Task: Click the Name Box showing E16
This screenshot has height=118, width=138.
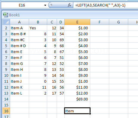Action: (x=22, y=5)
